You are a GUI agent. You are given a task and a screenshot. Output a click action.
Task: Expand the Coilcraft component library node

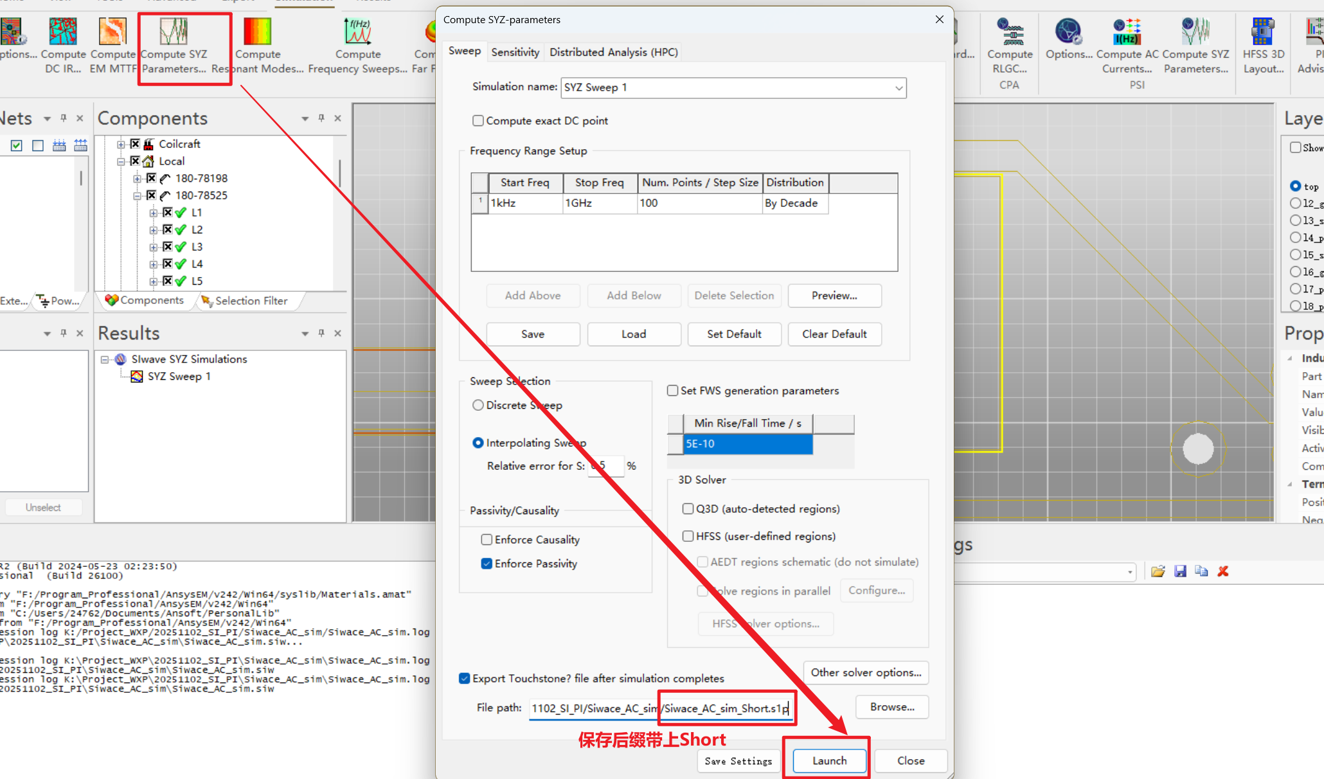120,145
